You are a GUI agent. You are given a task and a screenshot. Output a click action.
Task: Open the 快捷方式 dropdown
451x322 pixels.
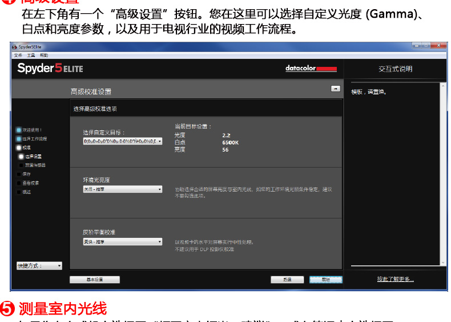tap(39, 266)
